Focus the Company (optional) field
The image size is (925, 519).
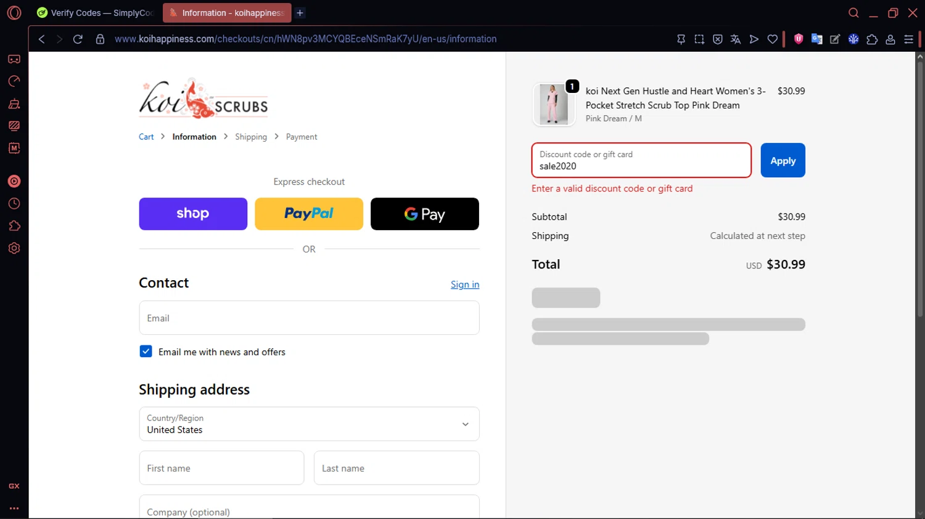coord(309,507)
